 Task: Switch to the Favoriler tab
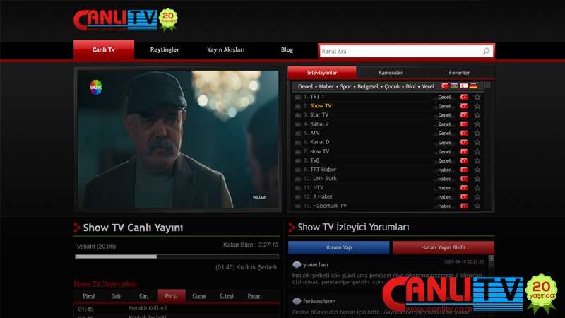coord(459,73)
